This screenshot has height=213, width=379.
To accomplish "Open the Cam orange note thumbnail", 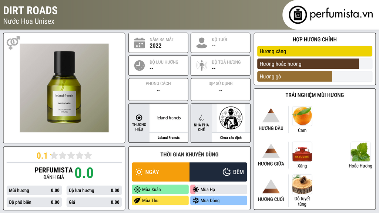I will 302,116.
